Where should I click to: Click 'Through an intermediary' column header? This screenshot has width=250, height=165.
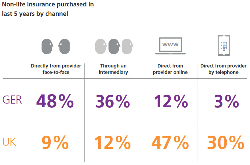point(114,69)
